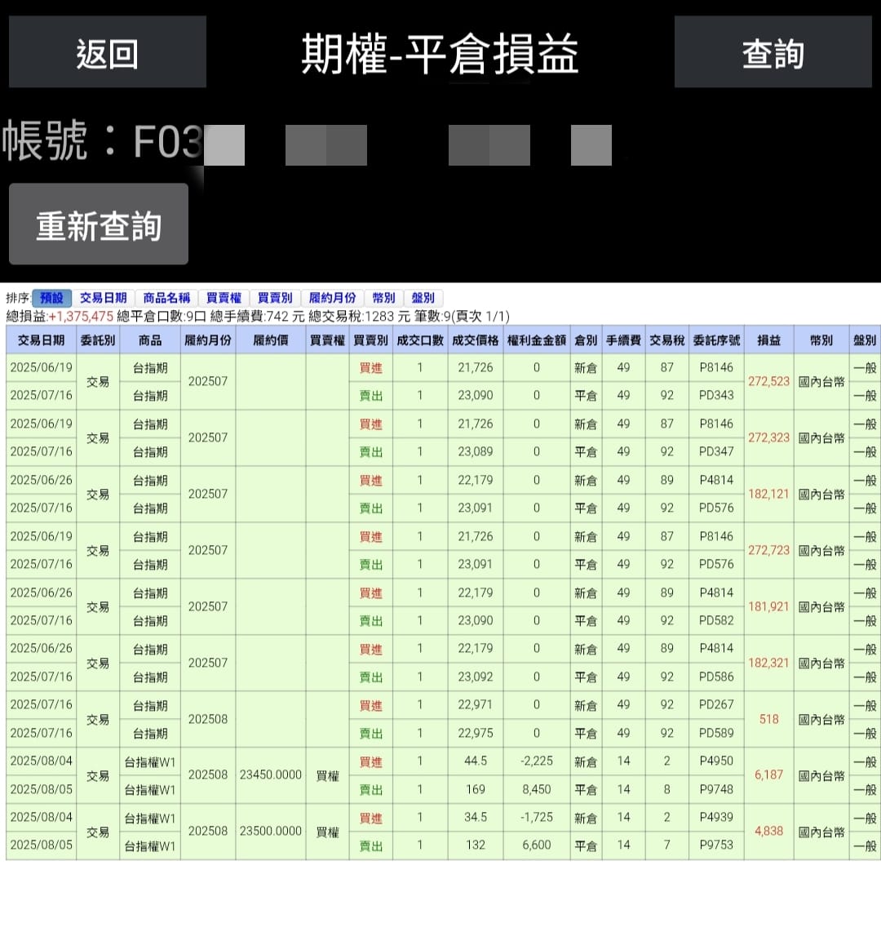881x941 pixels.
Task: Click the 交易日期 column header
Action: pos(41,340)
